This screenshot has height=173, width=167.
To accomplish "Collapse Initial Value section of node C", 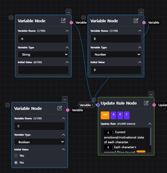I will (x=63, y=149).
